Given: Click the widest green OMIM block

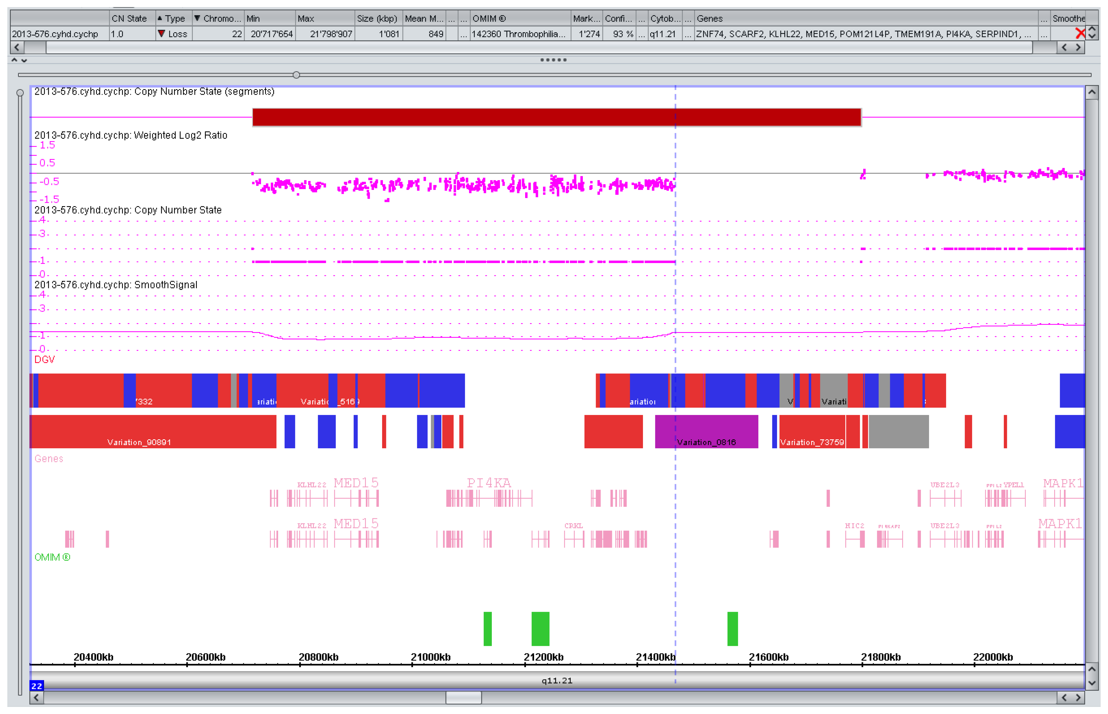Looking at the screenshot, I should (540, 629).
